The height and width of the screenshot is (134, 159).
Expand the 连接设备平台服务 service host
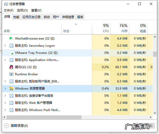coord(5,95)
